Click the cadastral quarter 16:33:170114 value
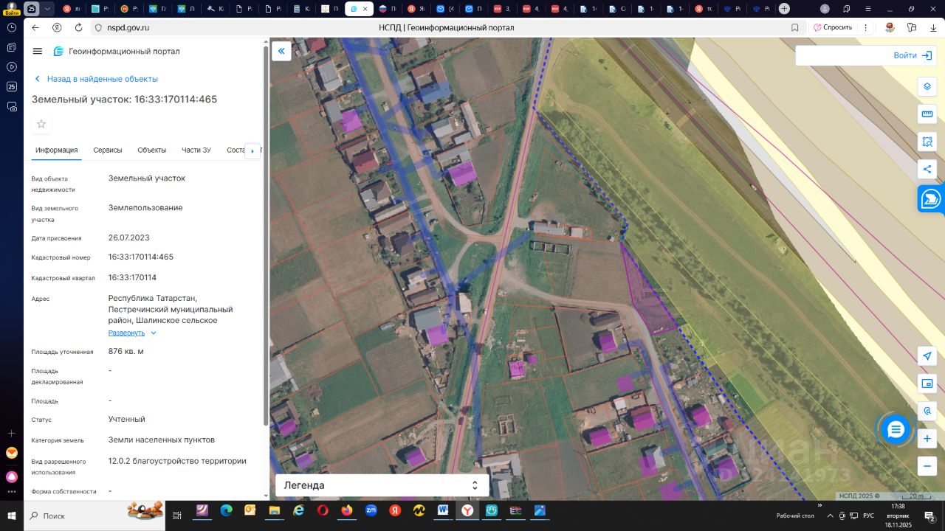This screenshot has width=945, height=531. pyautogui.click(x=133, y=277)
